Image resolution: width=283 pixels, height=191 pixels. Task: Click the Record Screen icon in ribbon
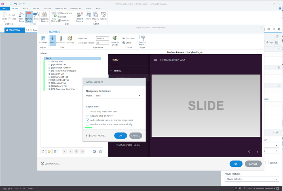tap(79, 17)
